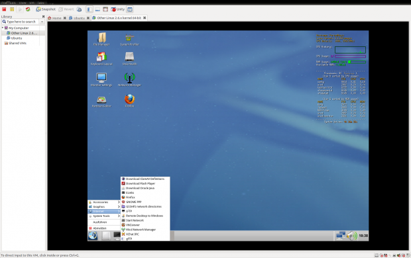Select Other Linux 2.6.x kernel 64-bit tab
This screenshot has width=411, height=258.
coord(117,18)
